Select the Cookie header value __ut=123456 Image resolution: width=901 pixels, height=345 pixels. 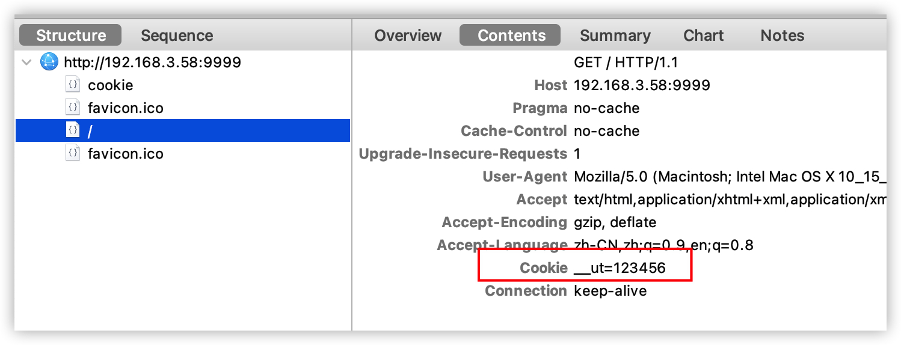pyautogui.click(x=620, y=268)
